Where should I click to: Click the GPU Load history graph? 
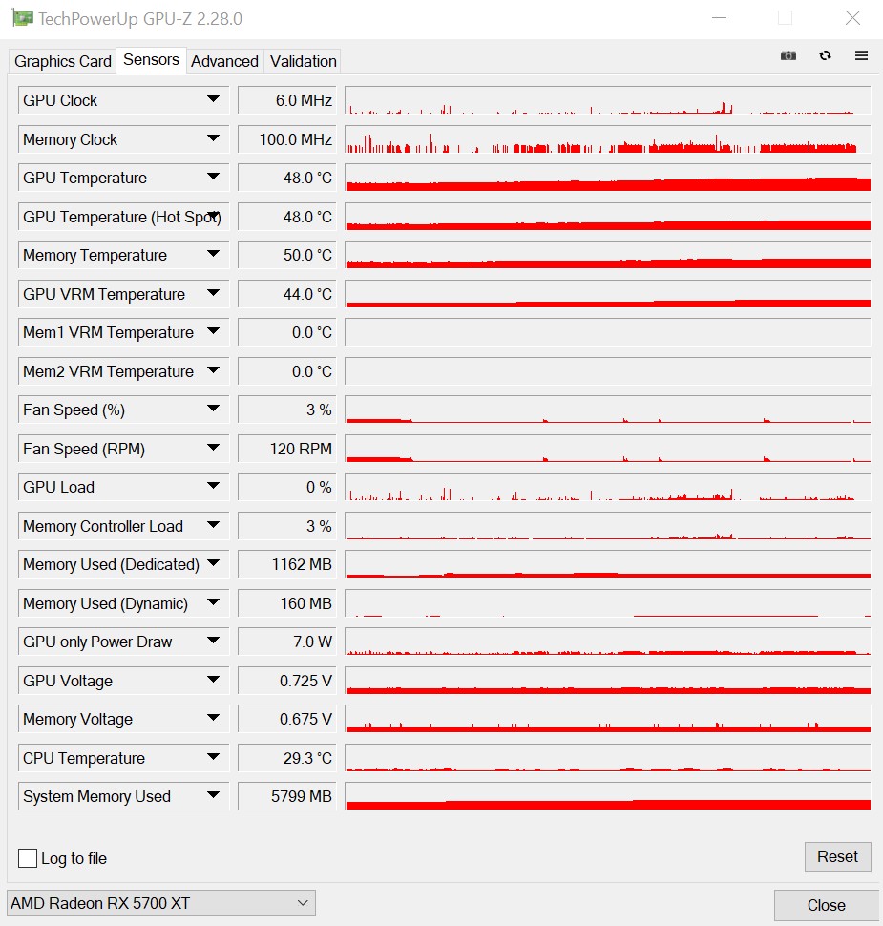[x=608, y=487]
